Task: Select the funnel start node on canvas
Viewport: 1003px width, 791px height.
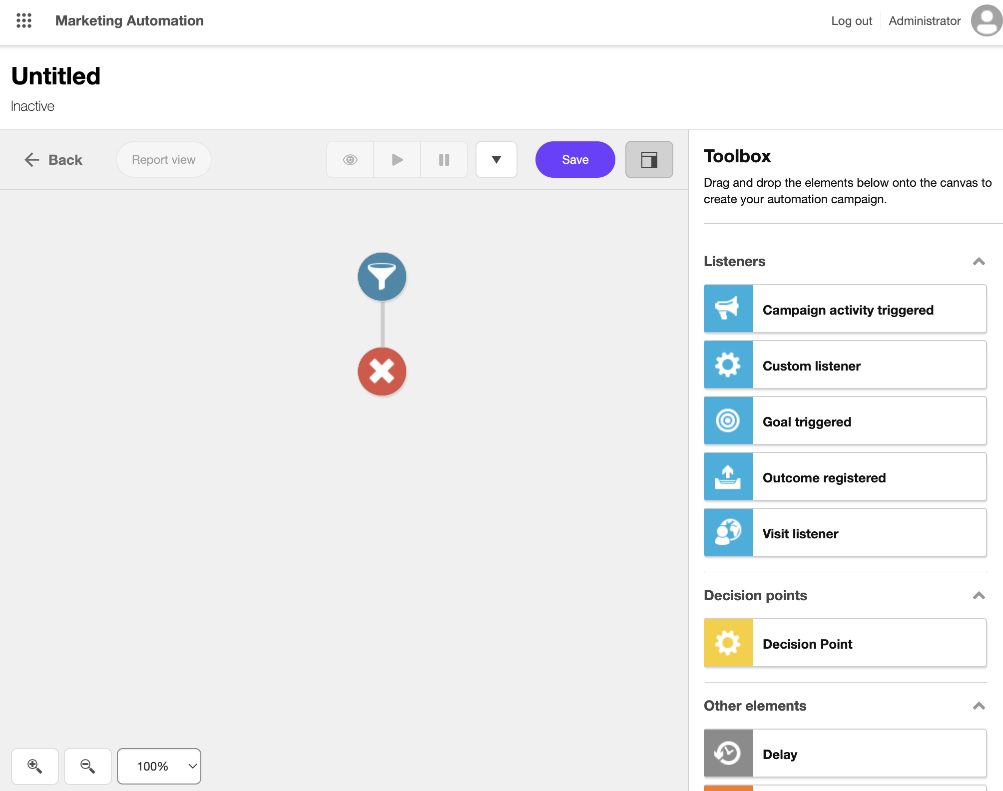Action: 382,277
